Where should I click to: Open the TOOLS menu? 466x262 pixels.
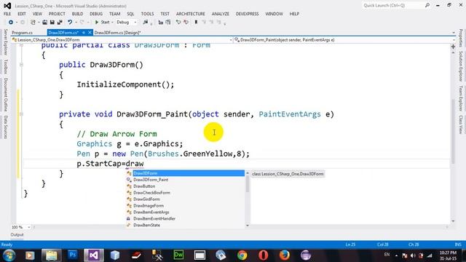point(147,14)
